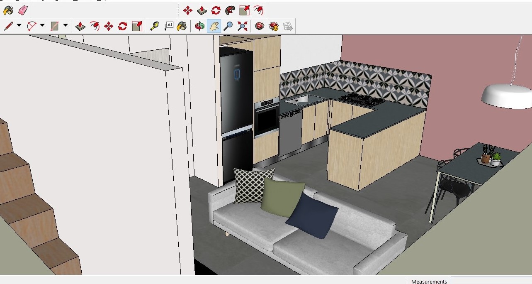Select Push/Pull tool in upper floating toolbar
Screen dimensions: 532x284
point(202,10)
